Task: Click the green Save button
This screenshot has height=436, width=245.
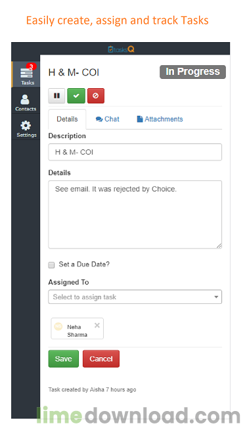Action: 63,358
